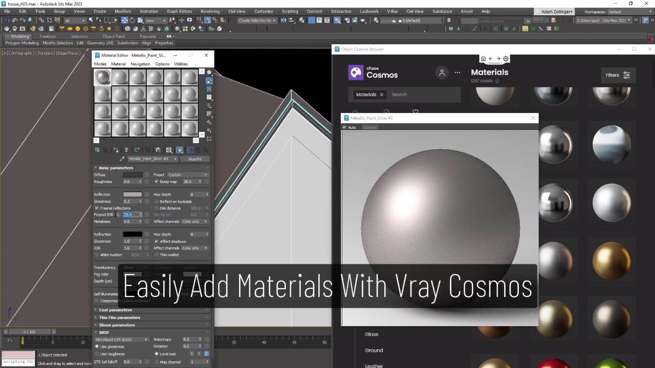Open Material Editor Utilities menu

pos(181,64)
